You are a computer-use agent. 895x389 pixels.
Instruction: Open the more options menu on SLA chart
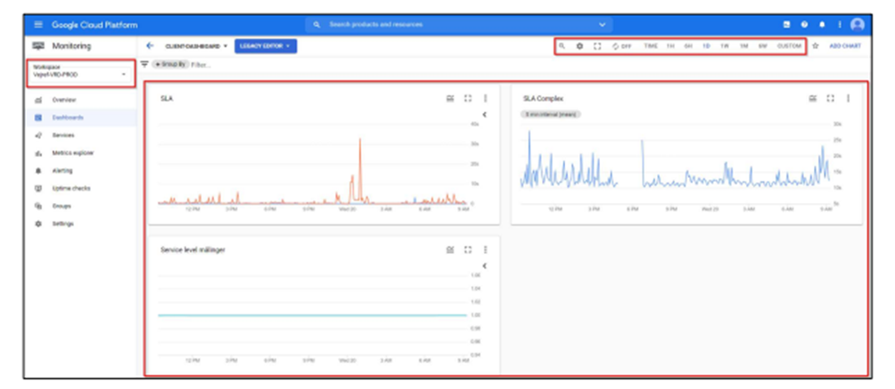(485, 99)
